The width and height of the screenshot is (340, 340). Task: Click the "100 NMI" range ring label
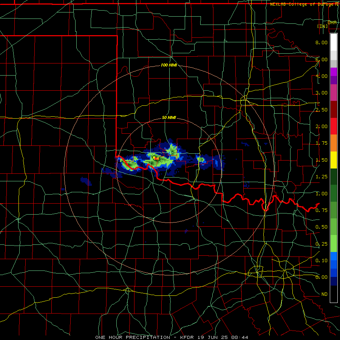[x=169, y=65]
